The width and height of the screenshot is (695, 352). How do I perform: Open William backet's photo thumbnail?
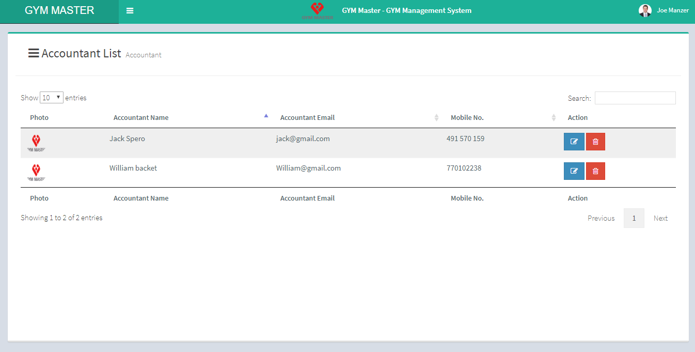click(36, 172)
